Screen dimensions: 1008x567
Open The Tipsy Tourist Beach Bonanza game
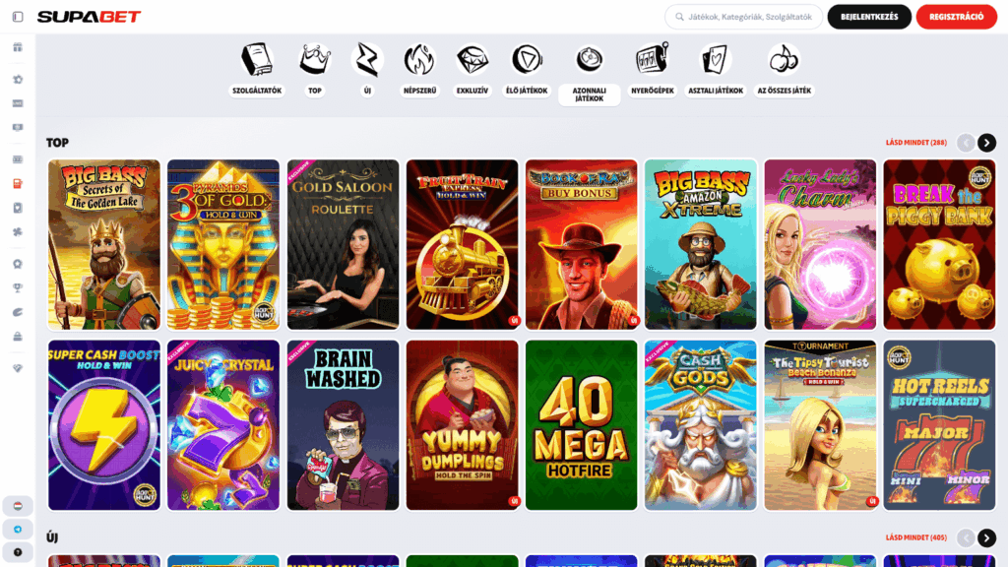820,425
